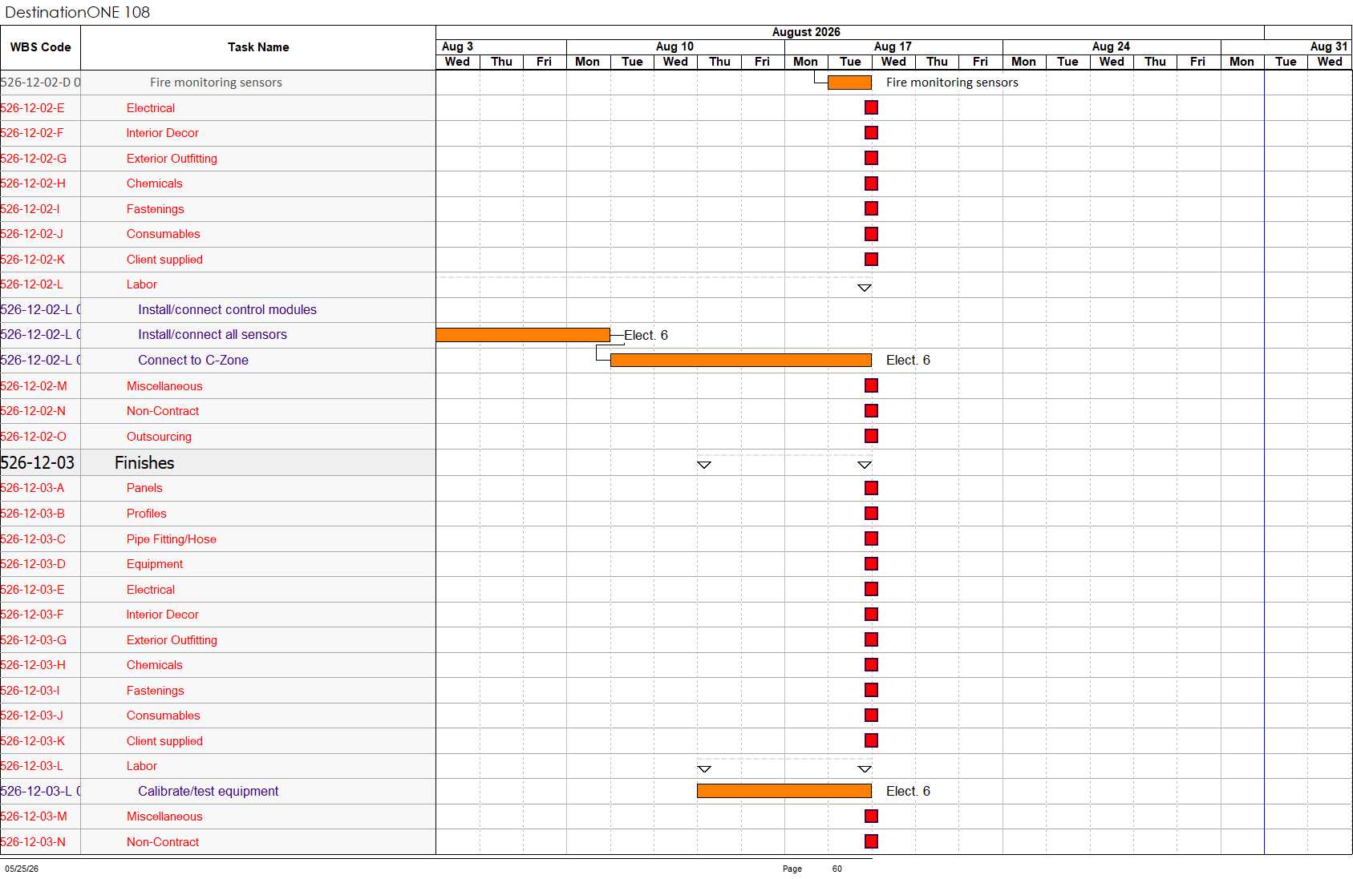The height and width of the screenshot is (879, 1353).
Task: Select the Pipe Fitting/Hose red milestone marker
Action: coord(871,538)
